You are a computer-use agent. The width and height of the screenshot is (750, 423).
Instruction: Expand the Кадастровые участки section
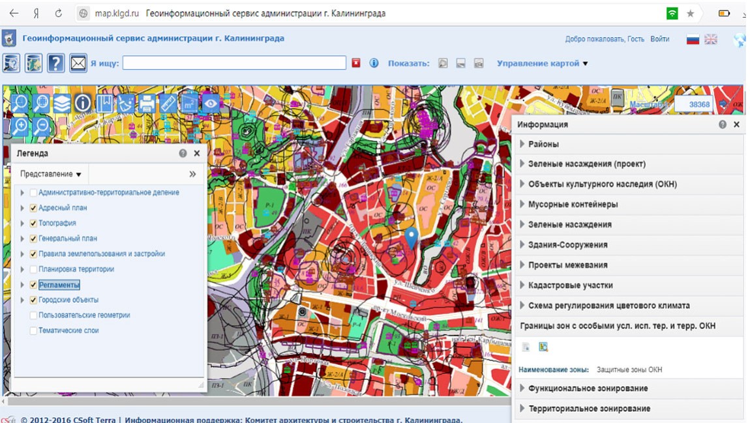(x=570, y=285)
